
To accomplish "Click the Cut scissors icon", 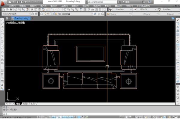I will 32,9.
